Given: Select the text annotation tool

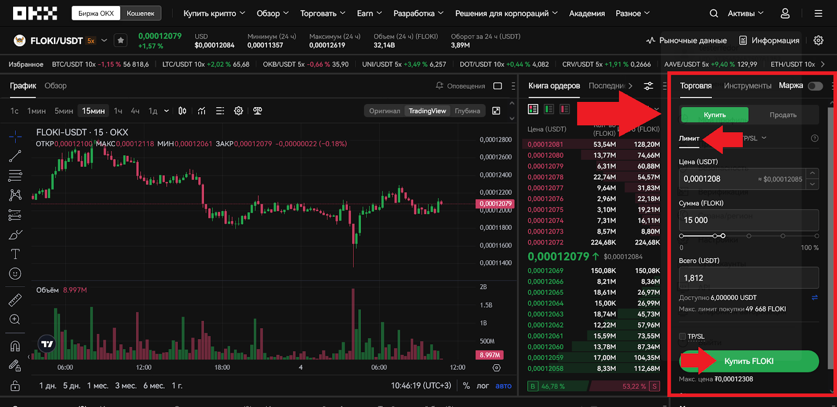Looking at the screenshot, I should 15,254.
